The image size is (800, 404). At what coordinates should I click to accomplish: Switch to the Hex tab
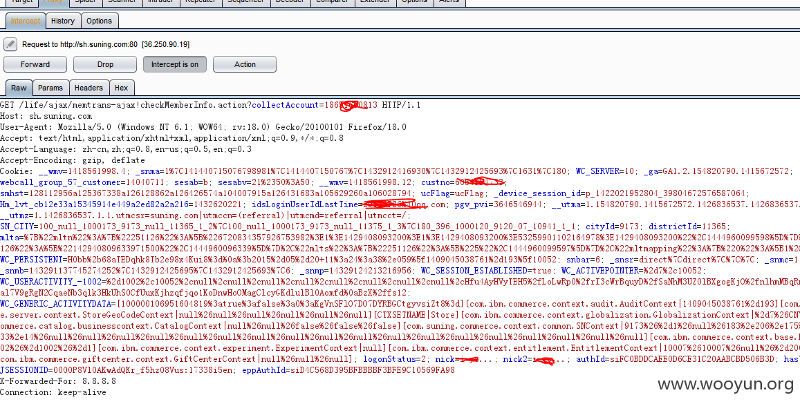122,88
